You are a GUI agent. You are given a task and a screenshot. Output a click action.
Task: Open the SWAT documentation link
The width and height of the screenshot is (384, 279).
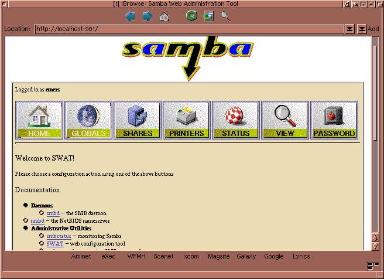(x=55, y=244)
